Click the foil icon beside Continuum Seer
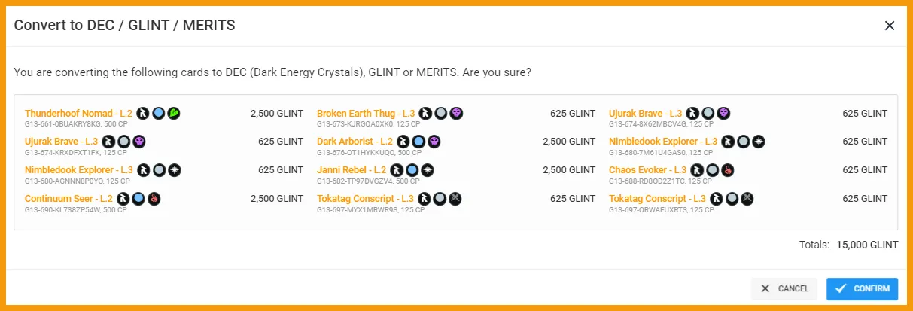Viewport: 913px width, 311px height. 123,199
